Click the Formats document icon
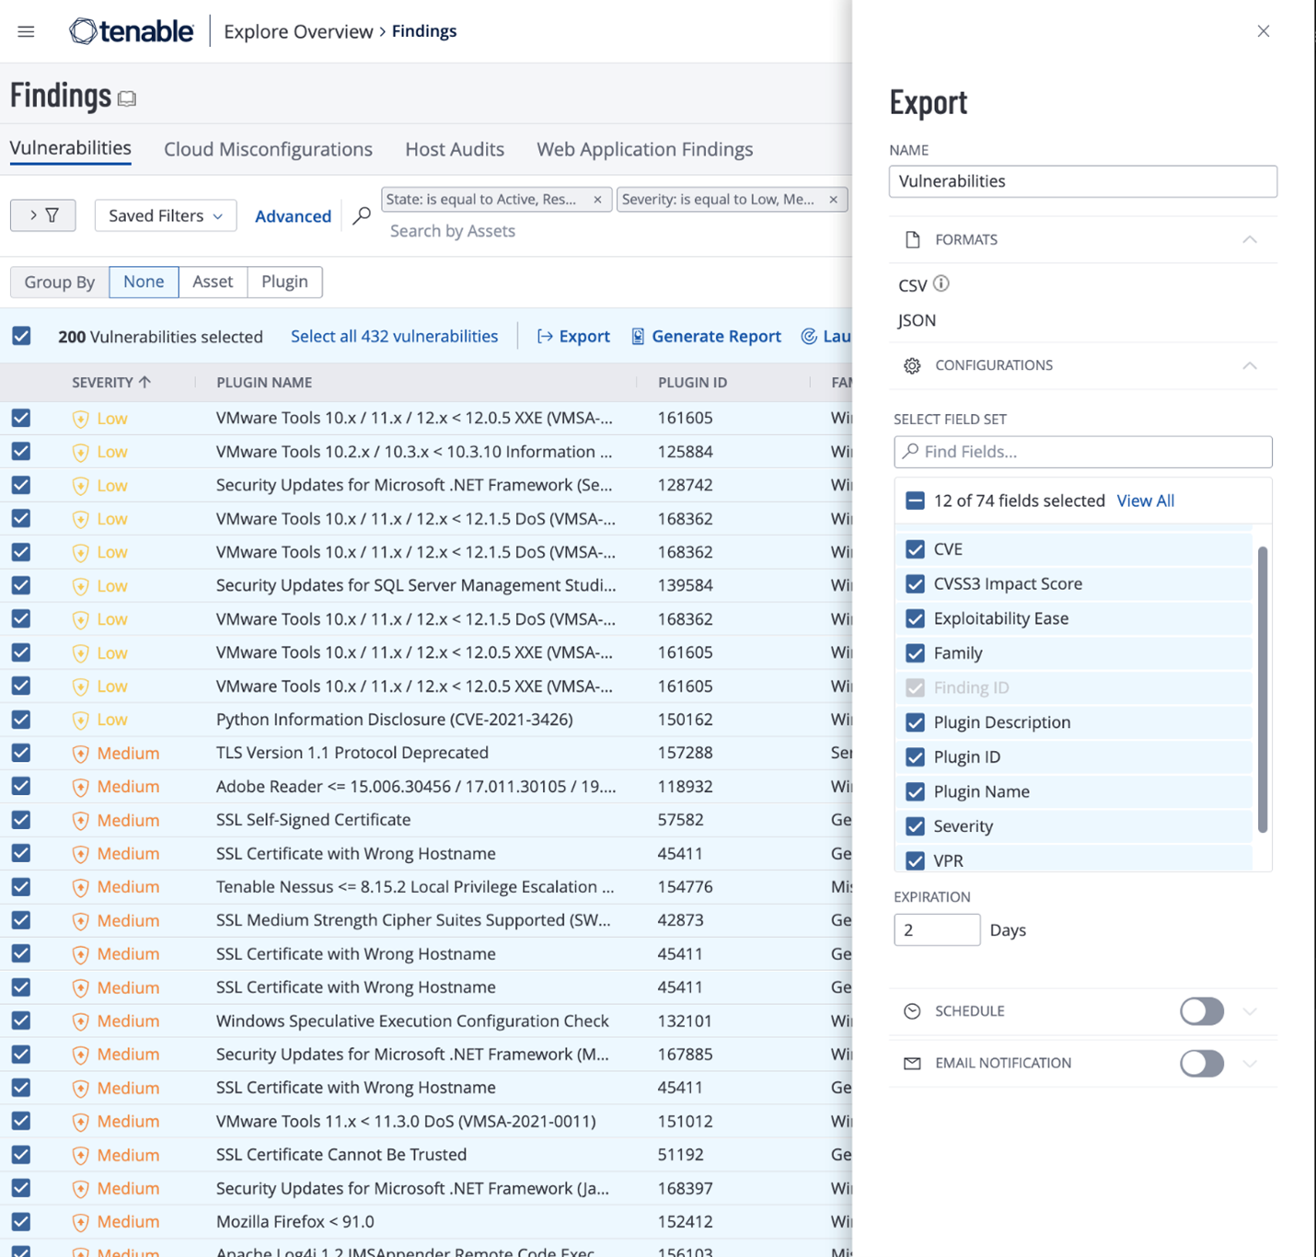The width and height of the screenshot is (1316, 1257). (x=912, y=239)
